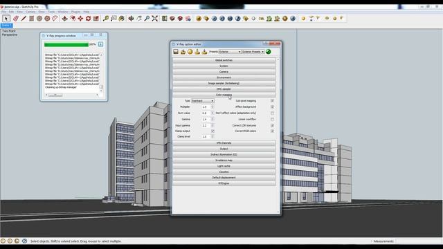
Task: Expand the Indirect illumination (GI) rollout
Action: [x=224, y=155]
